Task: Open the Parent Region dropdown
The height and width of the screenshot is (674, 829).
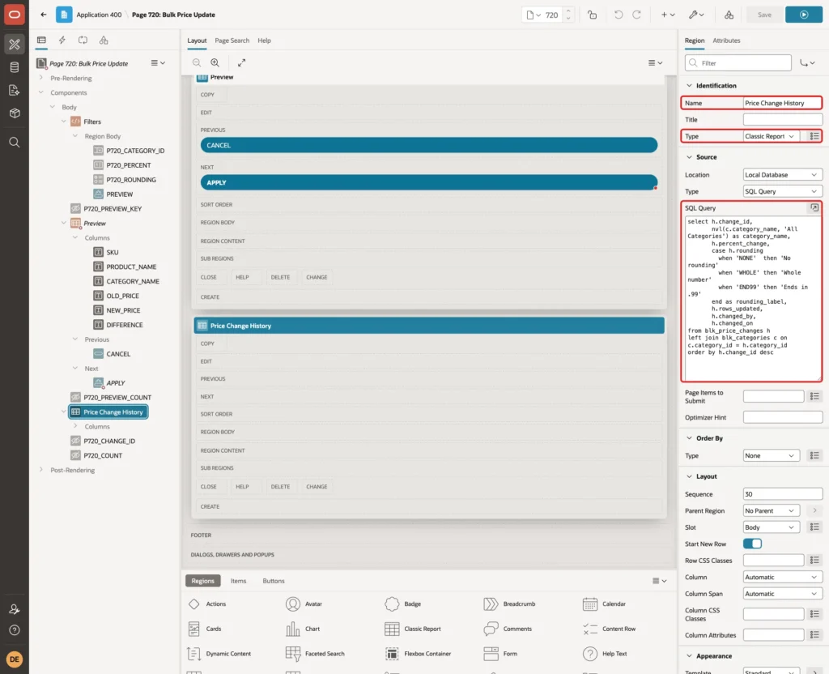Action: click(x=771, y=510)
